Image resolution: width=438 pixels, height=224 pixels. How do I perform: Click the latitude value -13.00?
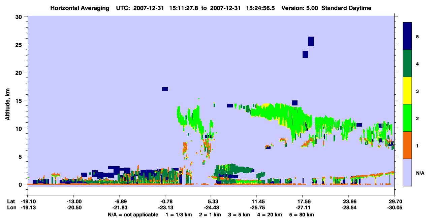[x=73, y=201]
